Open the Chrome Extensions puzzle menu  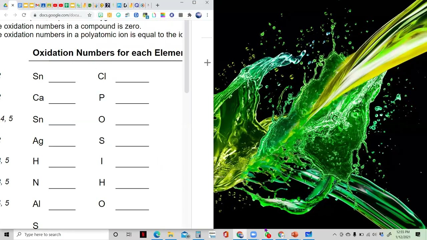[189, 15]
